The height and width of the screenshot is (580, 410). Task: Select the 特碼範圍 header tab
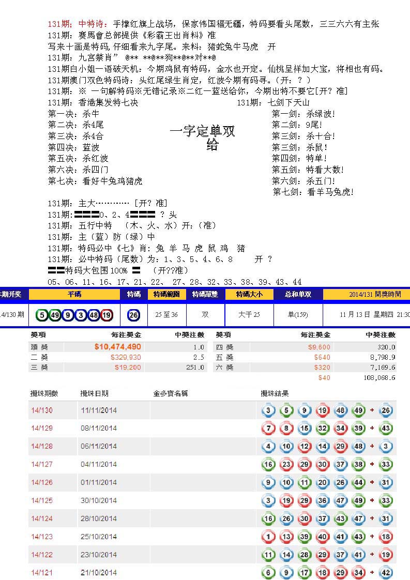[x=166, y=295]
